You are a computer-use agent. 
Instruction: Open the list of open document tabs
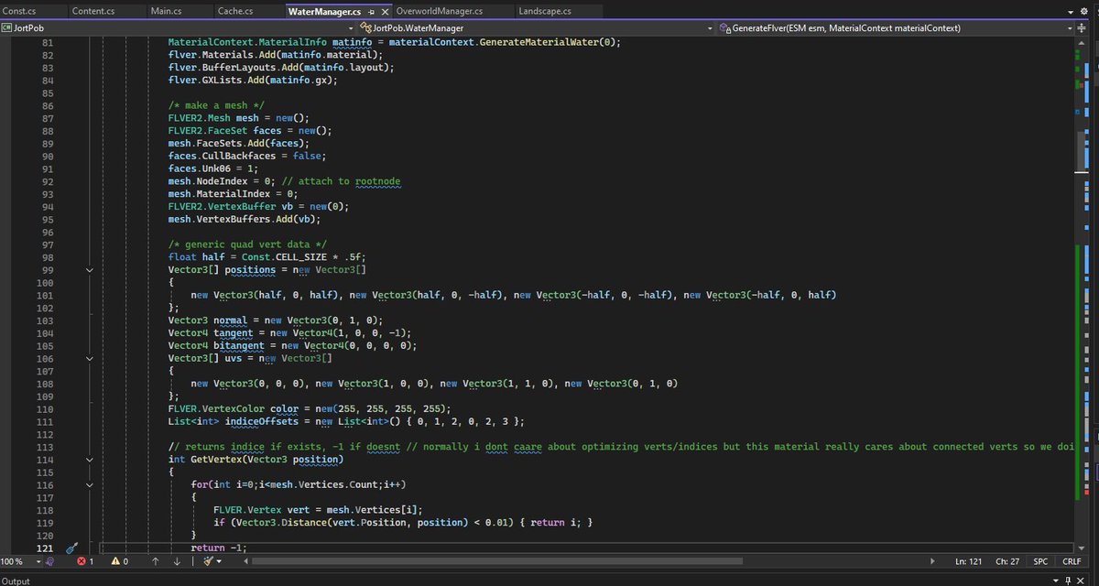[x=1071, y=11]
